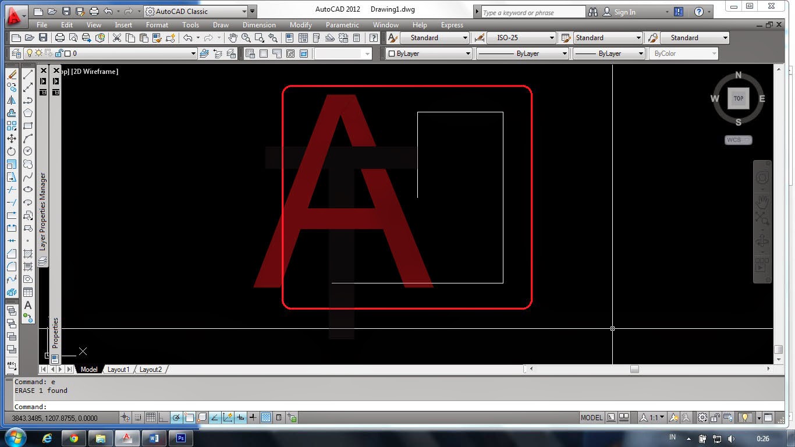Click the TOP face of ViewCube
Screen dimensions: 795x447
(x=739, y=98)
